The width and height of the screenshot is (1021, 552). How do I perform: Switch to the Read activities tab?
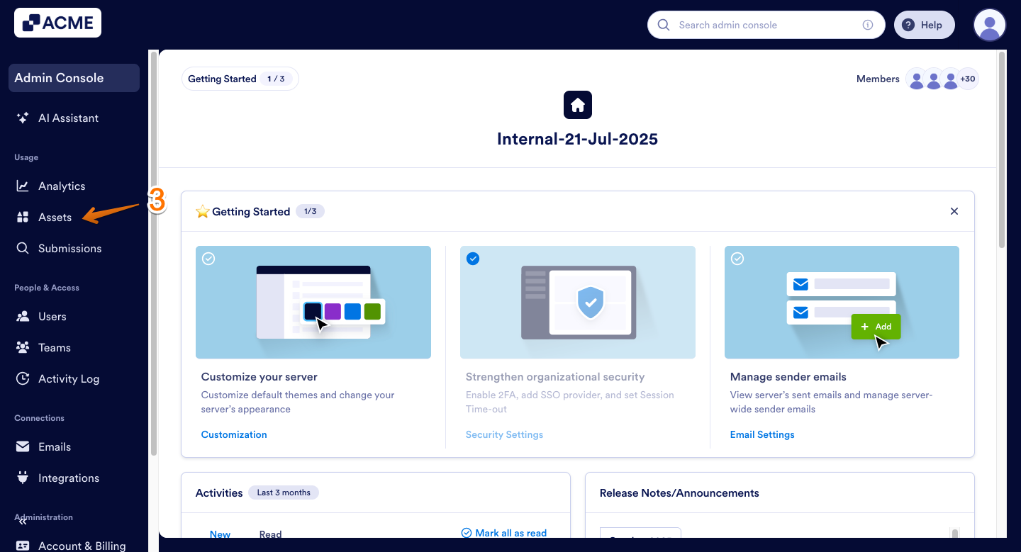coord(270,534)
